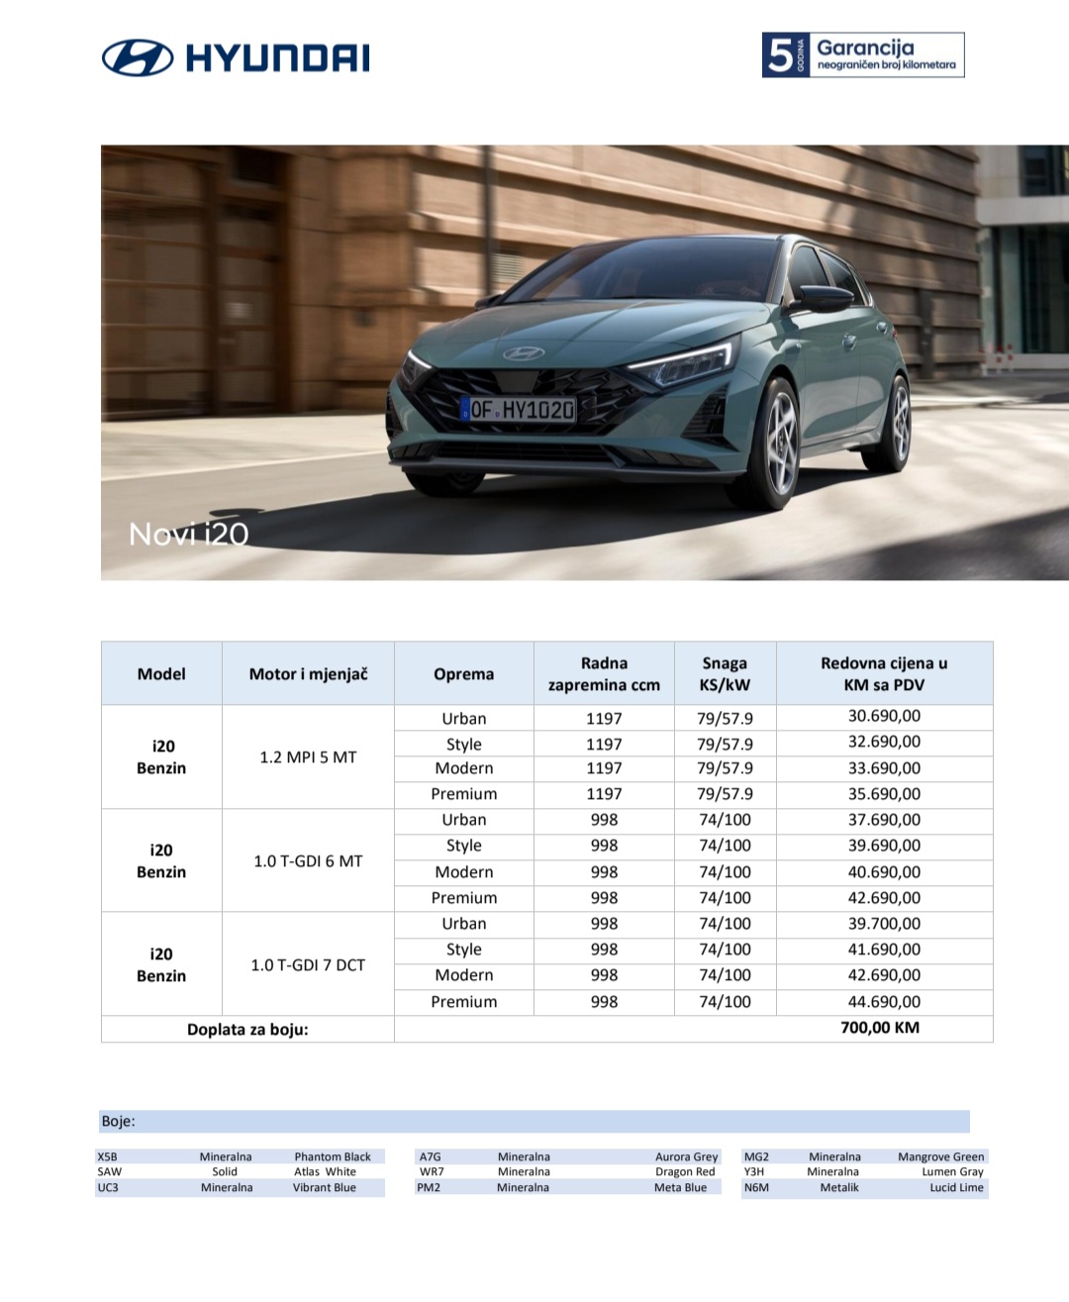Viewport: 1069px width, 1302px height.
Task: Click the "Solid" paint type entry
Action: [x=225, y=1171]
